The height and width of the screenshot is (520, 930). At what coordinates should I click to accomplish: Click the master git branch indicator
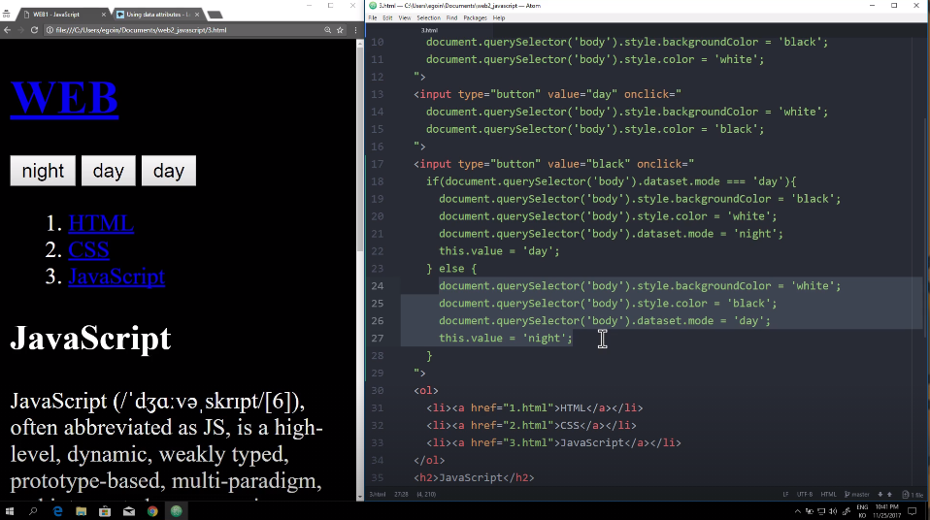tap(857, 495)
